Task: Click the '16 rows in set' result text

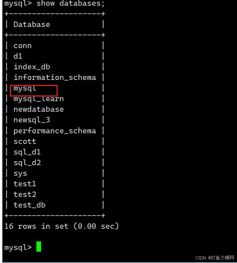Action: (36, 226)
